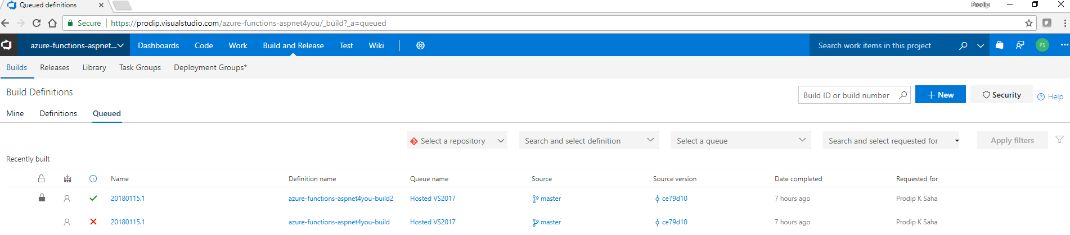1070x235 pixels.
Task: Click the Help link icon
Action: 1041,96
